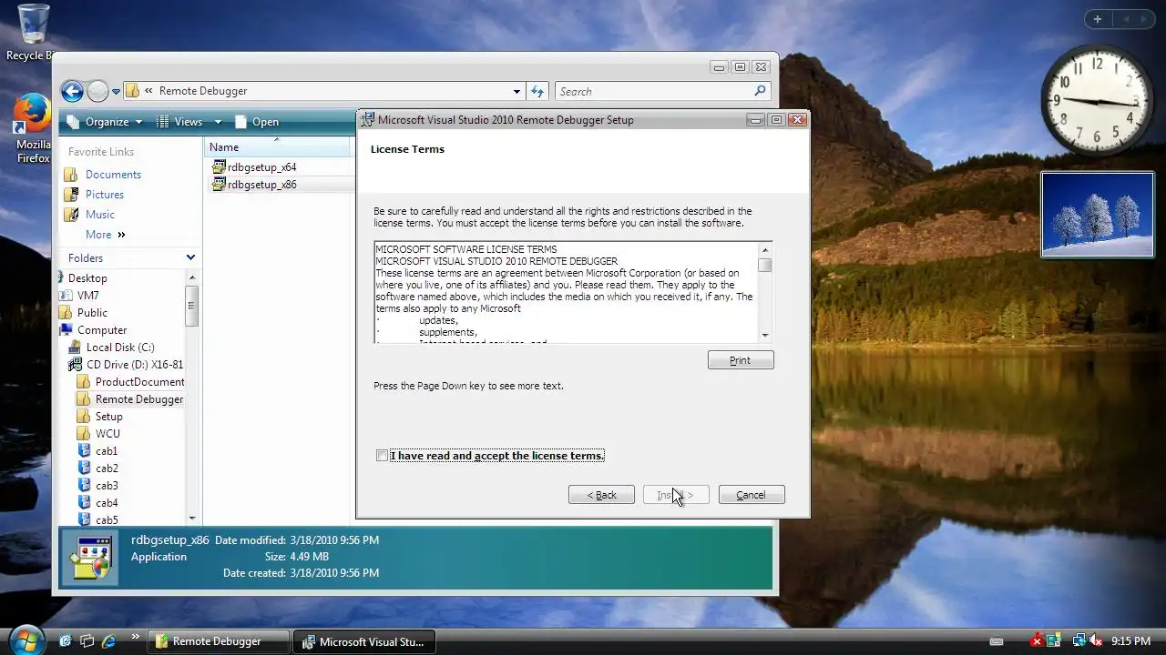Screen dimensions: 1166x655
Task: Click the license text scrollbar up arrow
Action: pyautogui.click(x=765, y=250)
